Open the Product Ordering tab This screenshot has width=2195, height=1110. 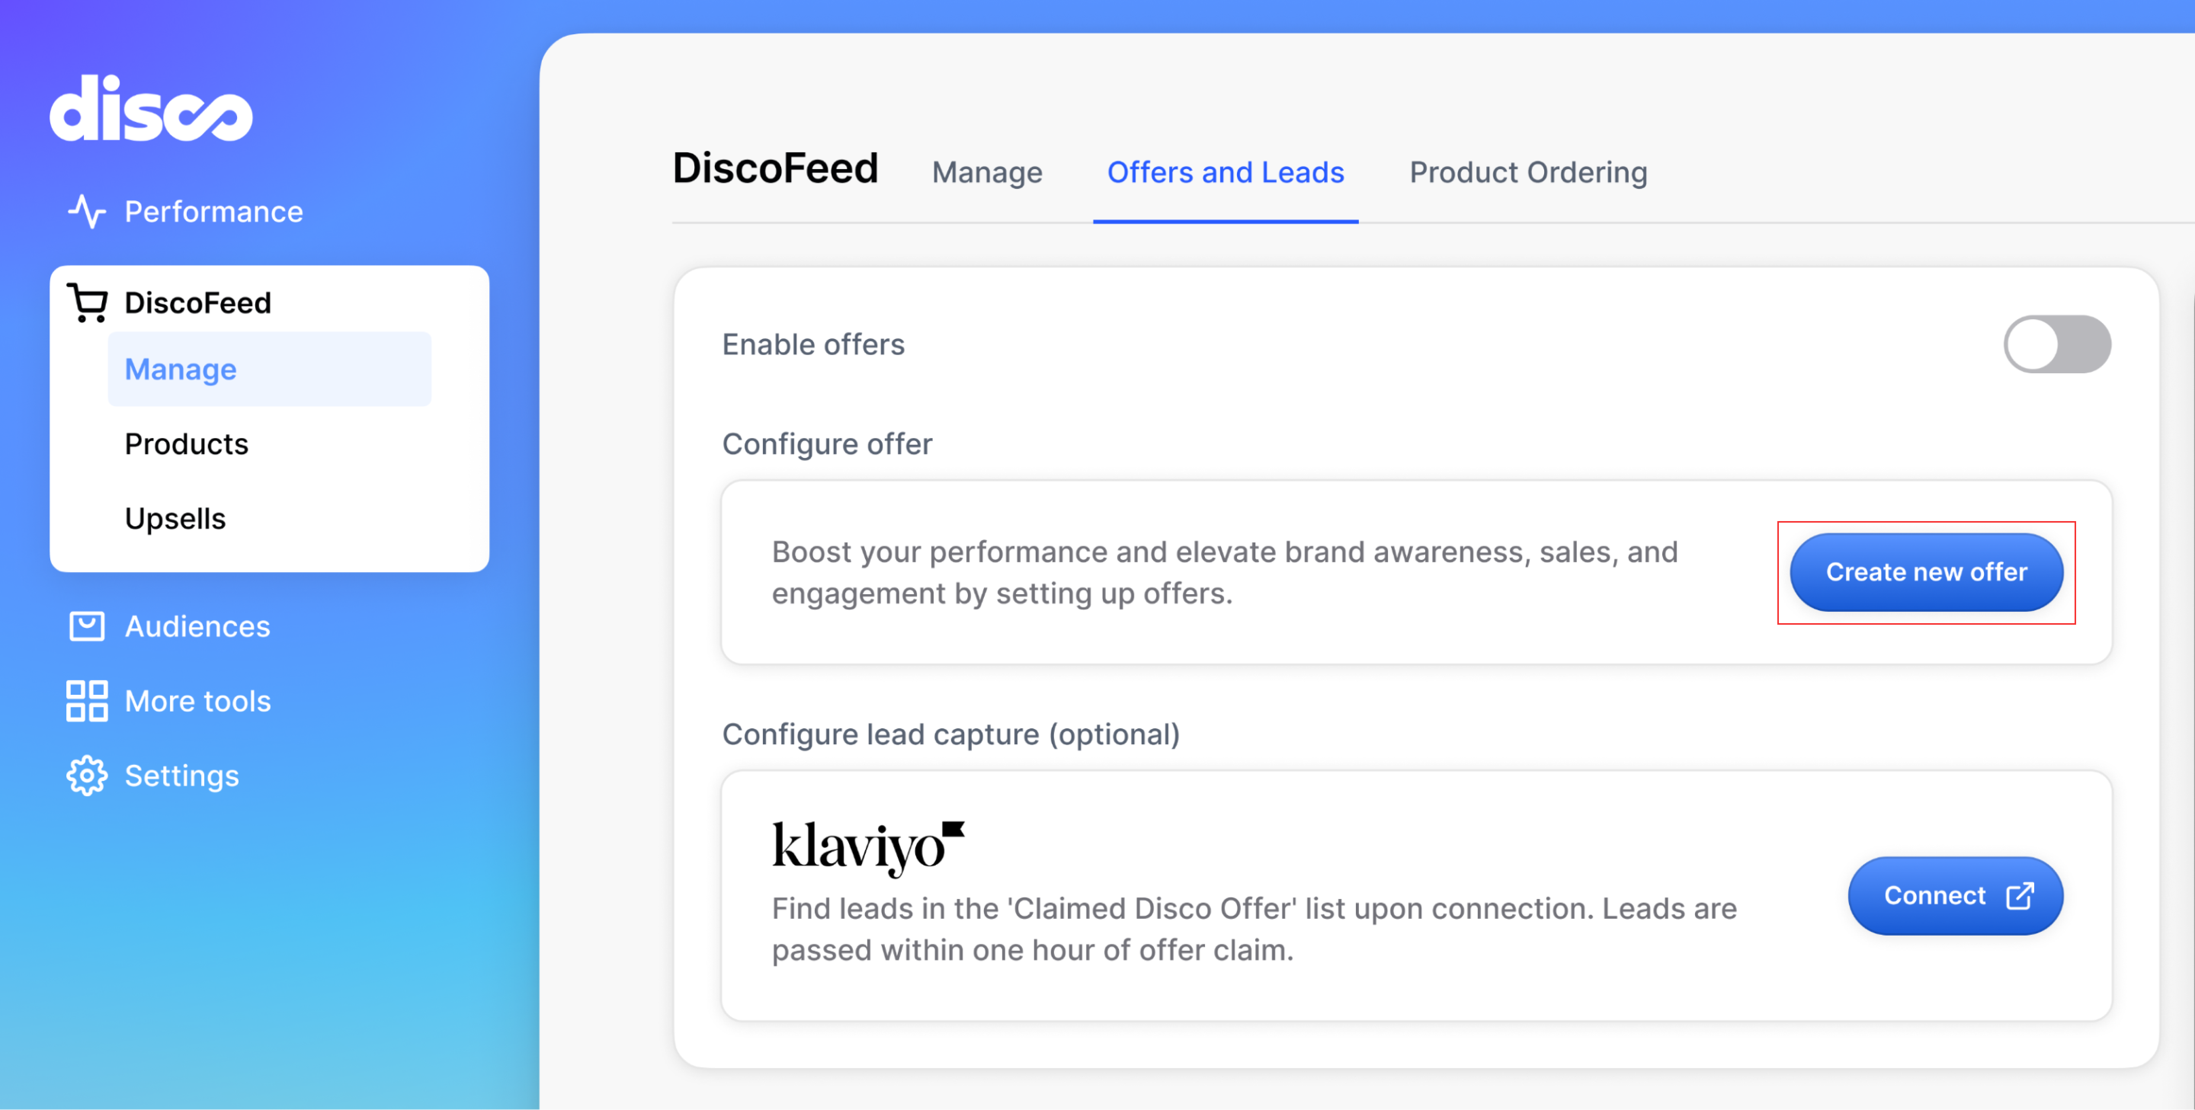click(1528, 172)
